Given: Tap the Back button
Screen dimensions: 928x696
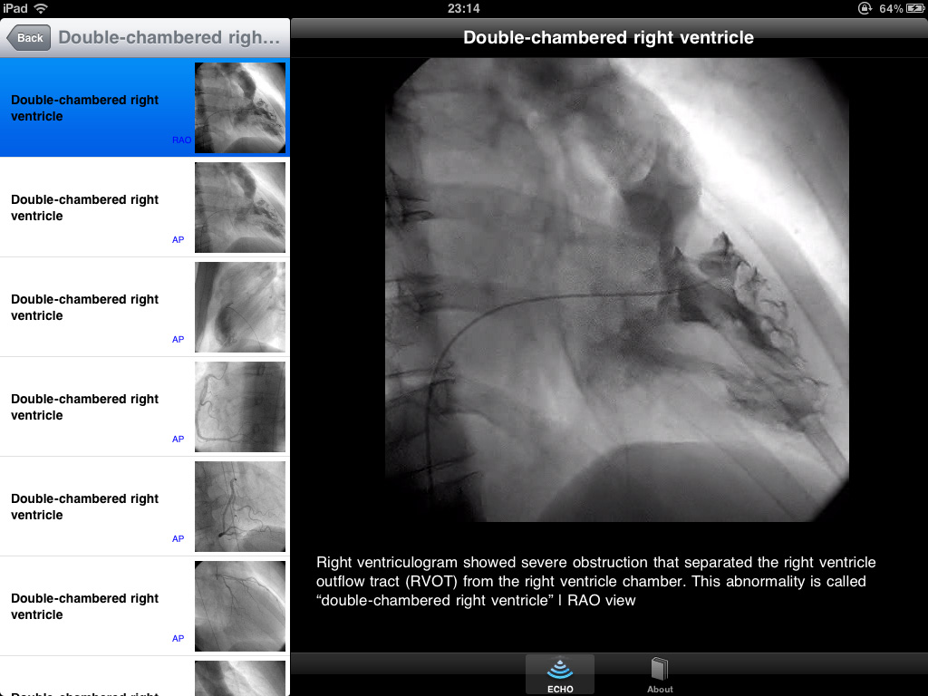Looking at the screenshot, I should tap(29, 38).
